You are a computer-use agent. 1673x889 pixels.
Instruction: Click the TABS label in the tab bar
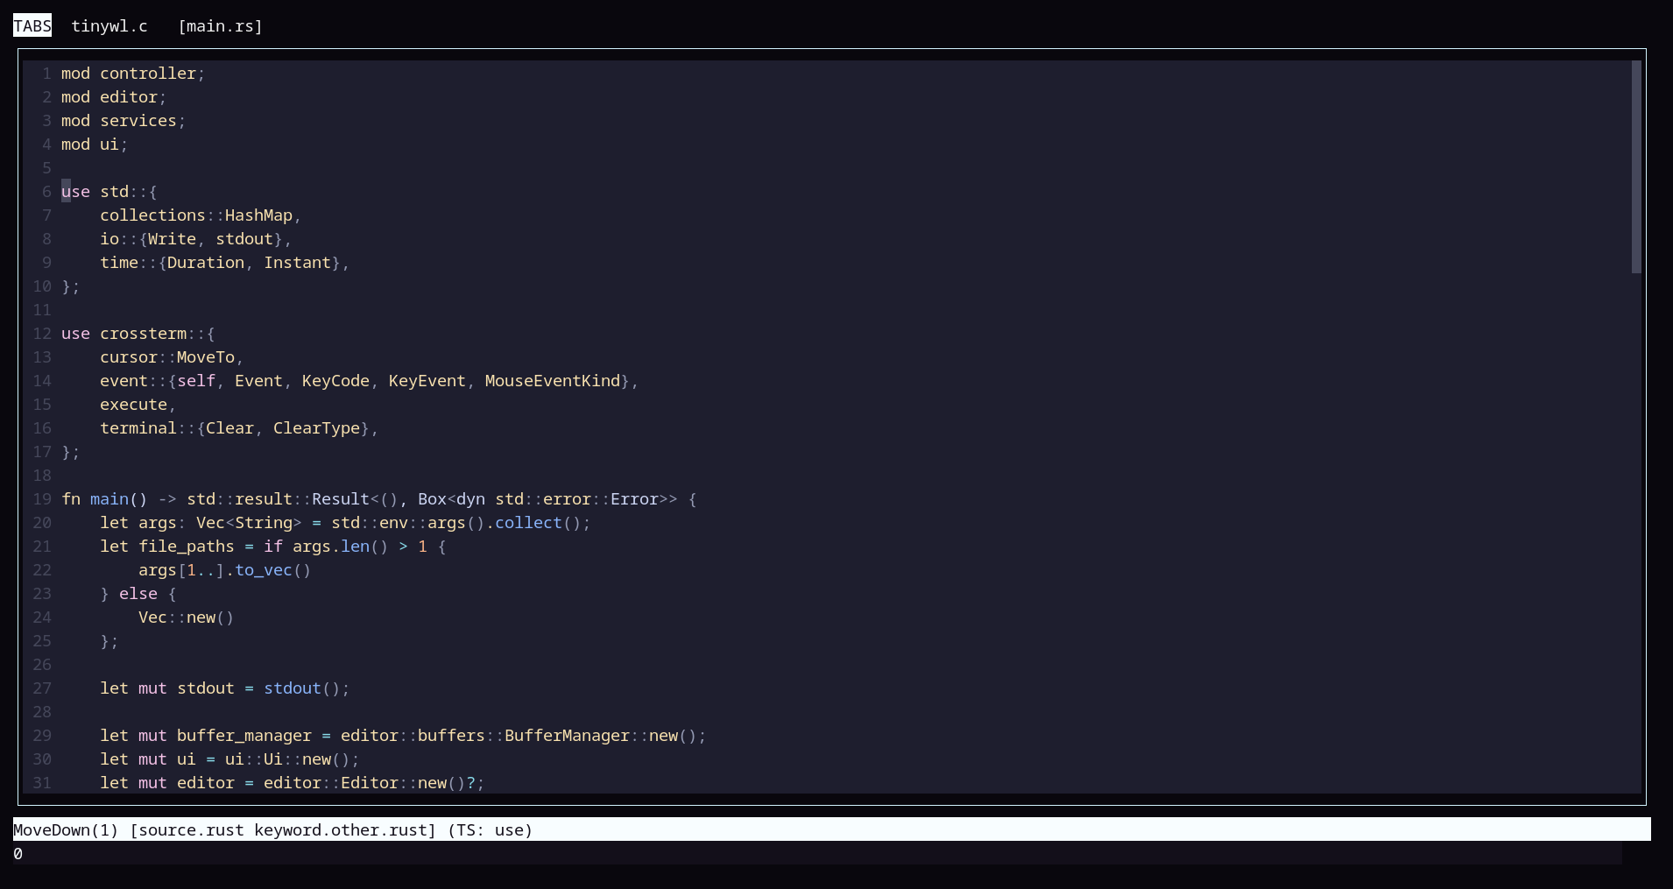[32, 26]
